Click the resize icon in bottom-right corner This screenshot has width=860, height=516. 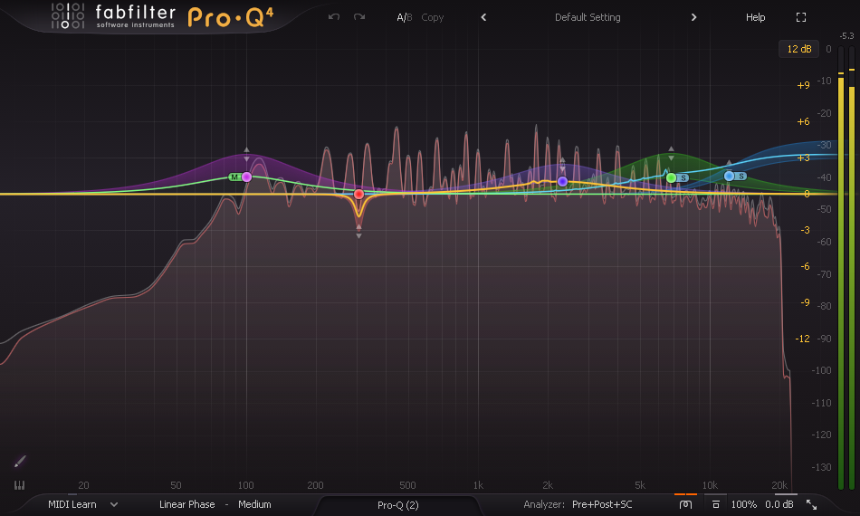pyautogui.click(x=811, y=504)
